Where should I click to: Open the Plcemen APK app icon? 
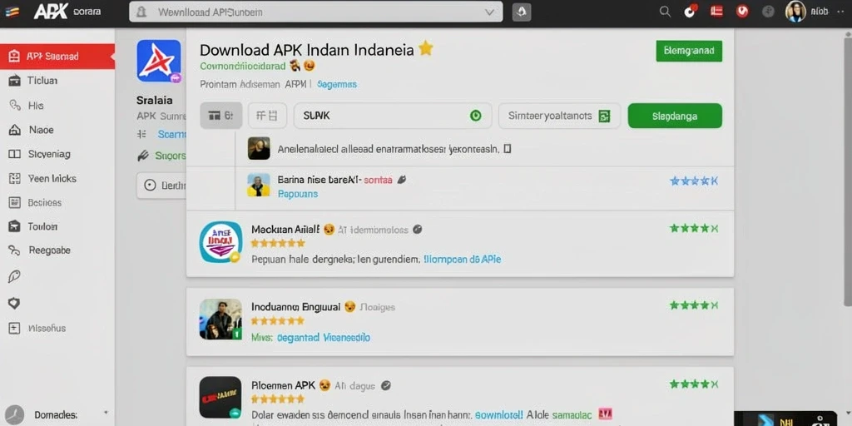220,398
